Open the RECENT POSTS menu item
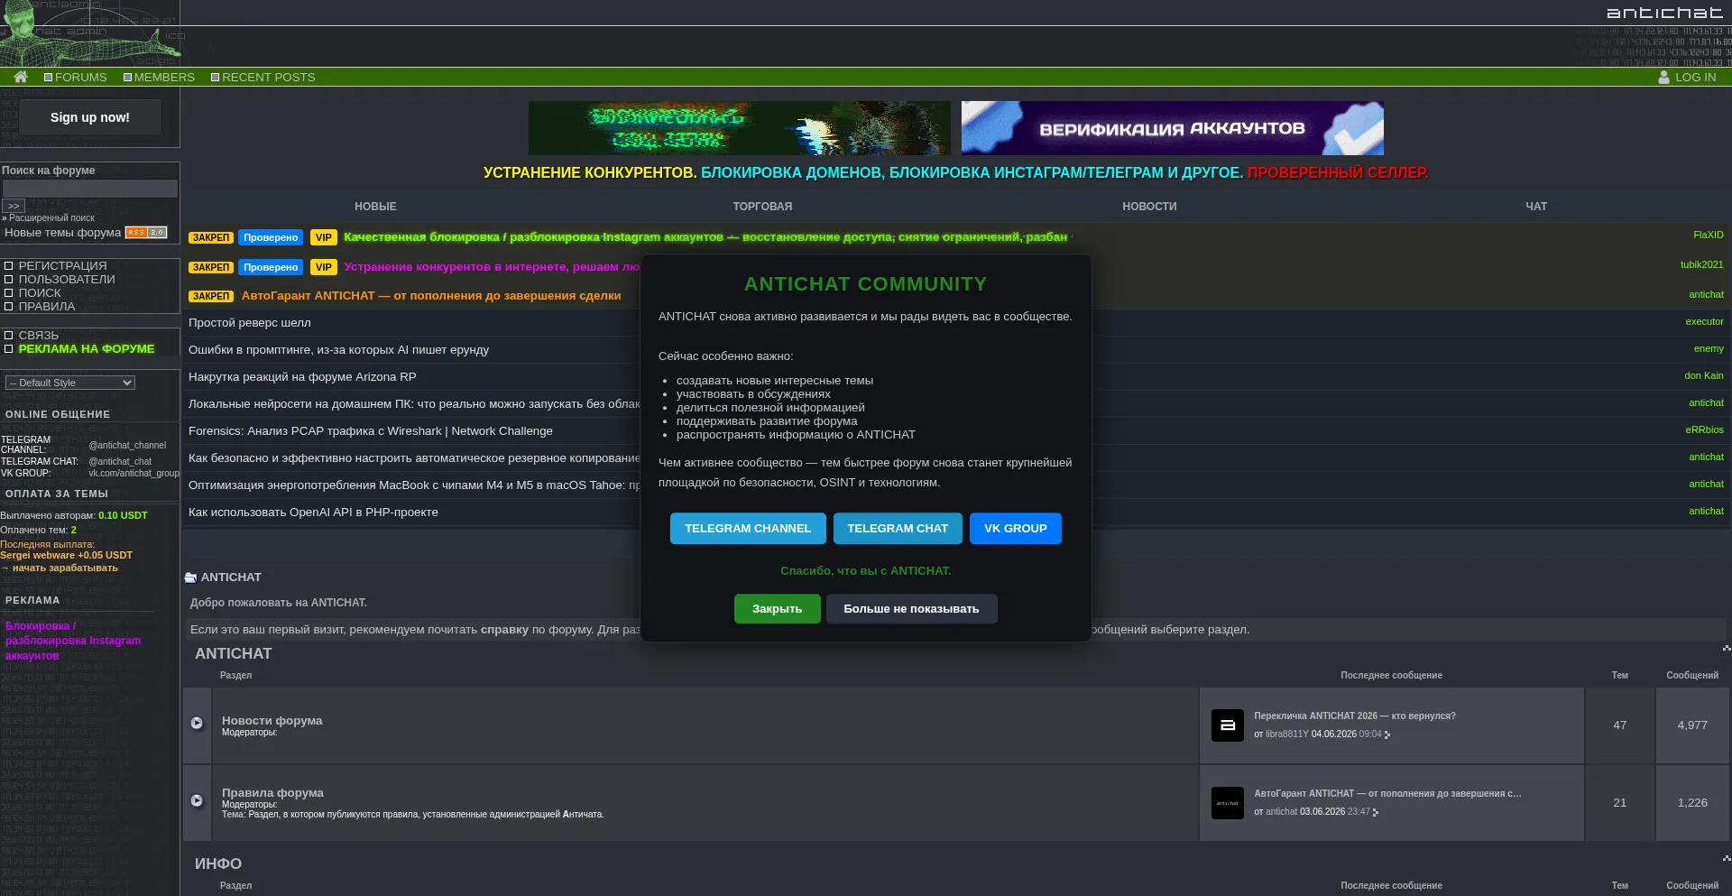 263,77
